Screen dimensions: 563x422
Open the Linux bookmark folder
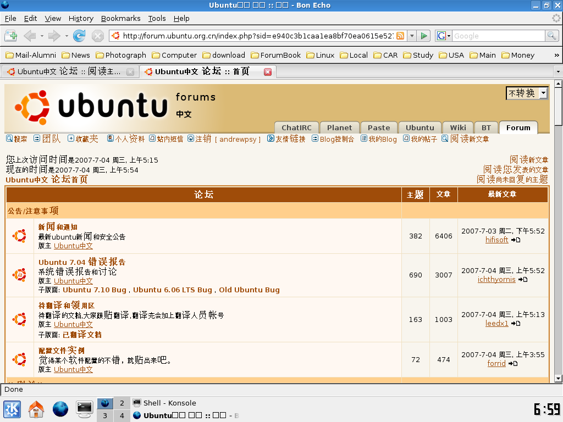[x=321, y=55]
